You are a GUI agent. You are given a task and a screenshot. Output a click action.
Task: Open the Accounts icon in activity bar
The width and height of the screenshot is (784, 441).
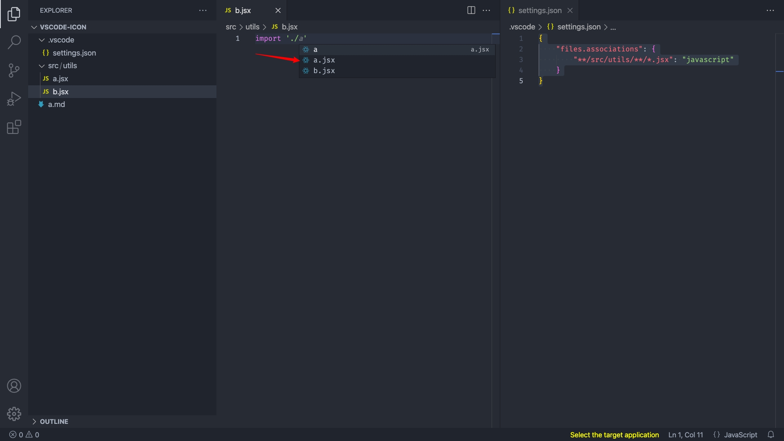tap(14, 386)
